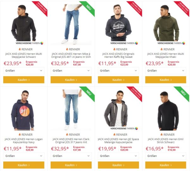This screenshot has height=171, width=190.
Task: Open the Steppjacke Khaki product title link
Action: (x=166, y=56)
